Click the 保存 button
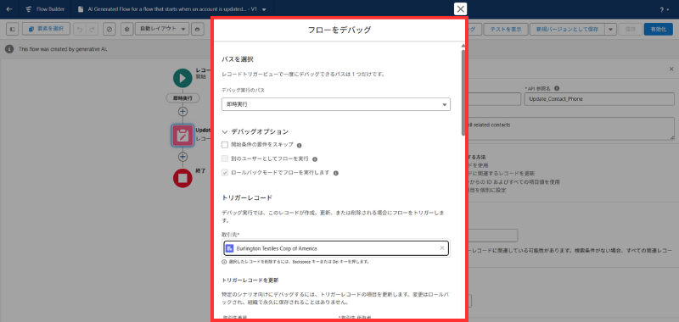Viewport: 679px width, 322px height. [630, 29]
